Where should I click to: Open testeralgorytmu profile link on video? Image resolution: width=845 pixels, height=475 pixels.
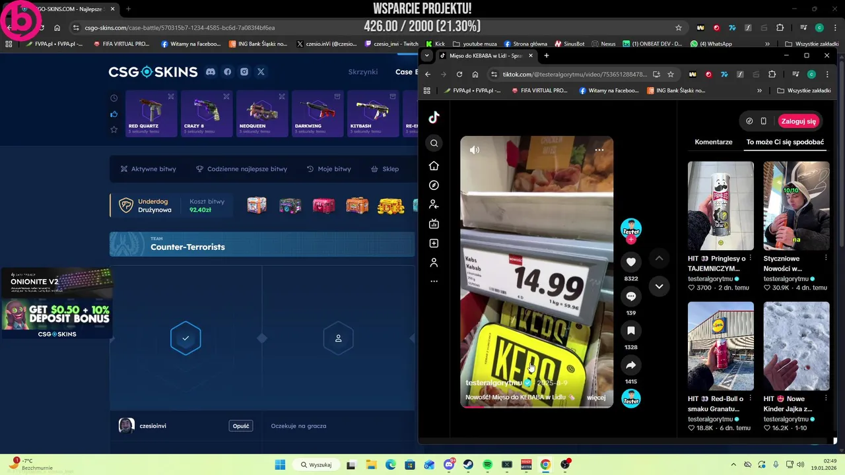tap(494, 383)
